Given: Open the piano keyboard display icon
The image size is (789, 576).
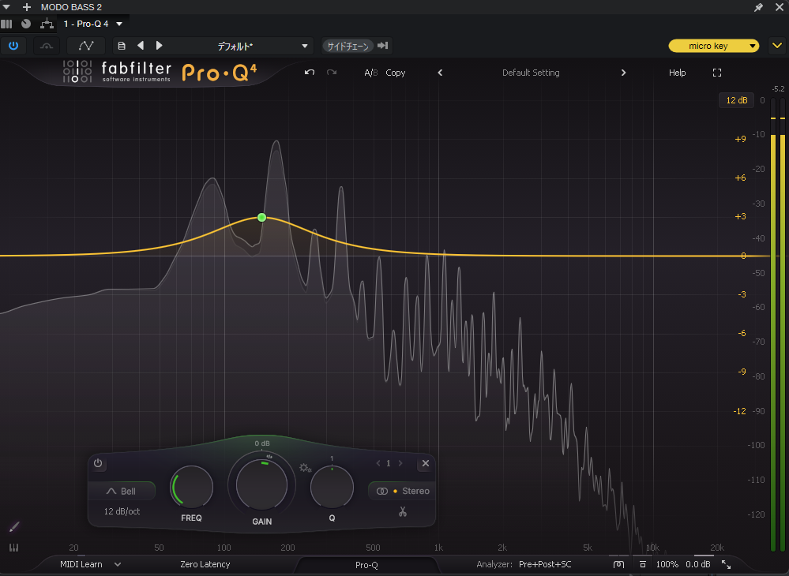Looking at the screenshot, I should tap(13, 548).
